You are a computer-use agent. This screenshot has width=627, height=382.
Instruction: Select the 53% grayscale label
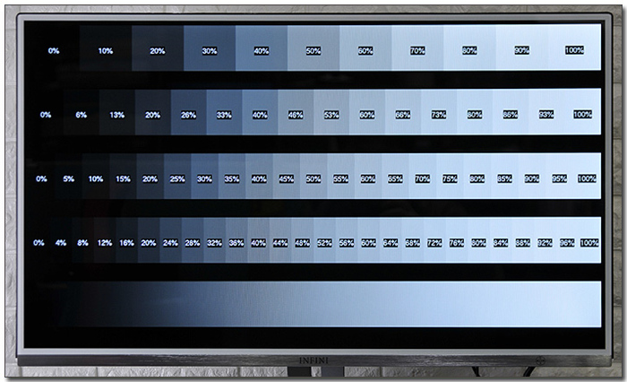(x=331, y=115)
